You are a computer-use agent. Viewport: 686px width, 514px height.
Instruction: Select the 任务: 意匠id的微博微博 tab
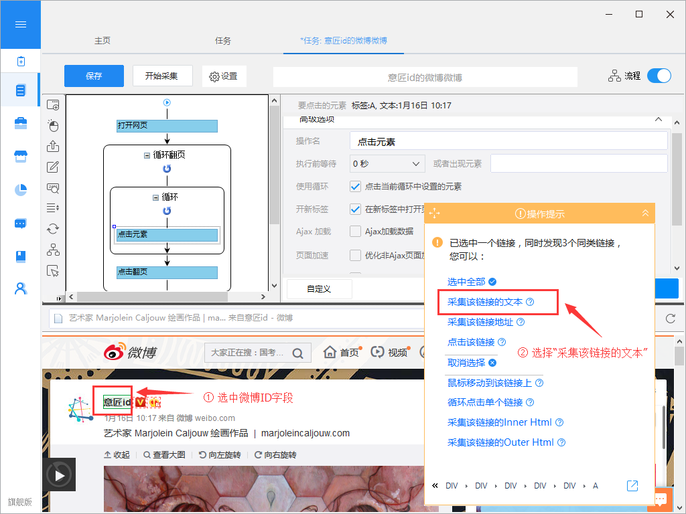(x=344, y=41)
